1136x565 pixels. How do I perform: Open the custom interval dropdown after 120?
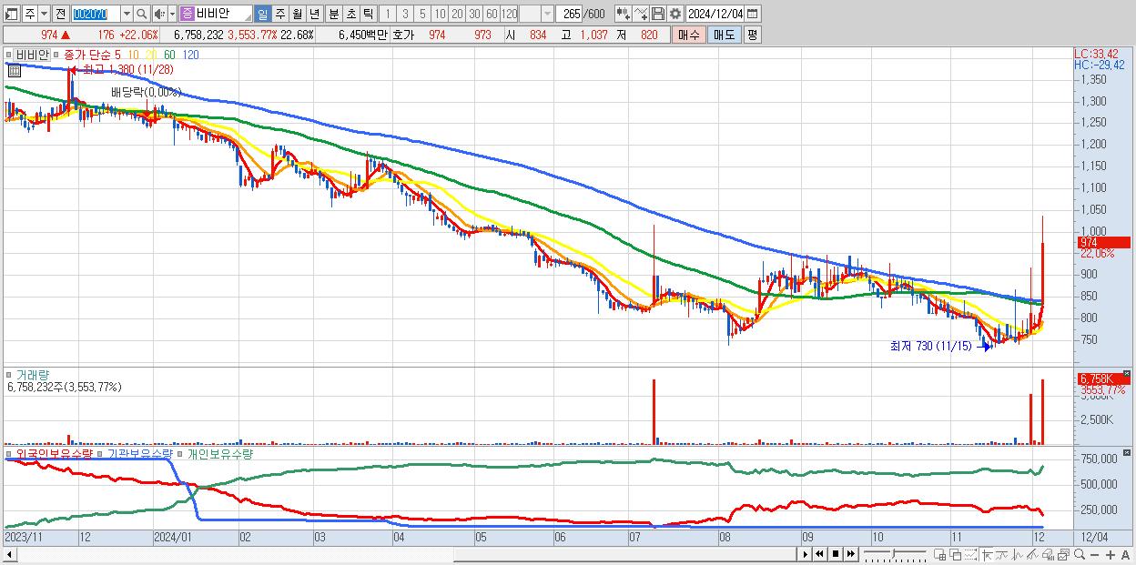(x=547, y=14)
